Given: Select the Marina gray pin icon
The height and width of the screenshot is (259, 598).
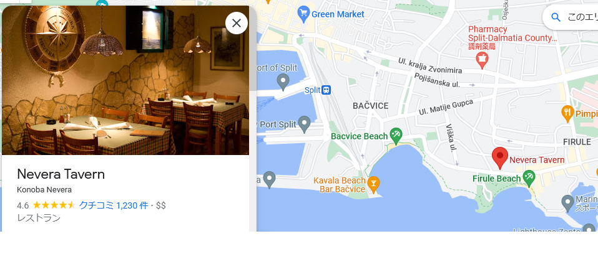Looking at the screenshot, I should 568,204.
